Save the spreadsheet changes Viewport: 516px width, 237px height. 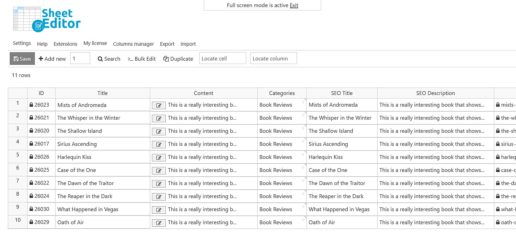point(22,59)
